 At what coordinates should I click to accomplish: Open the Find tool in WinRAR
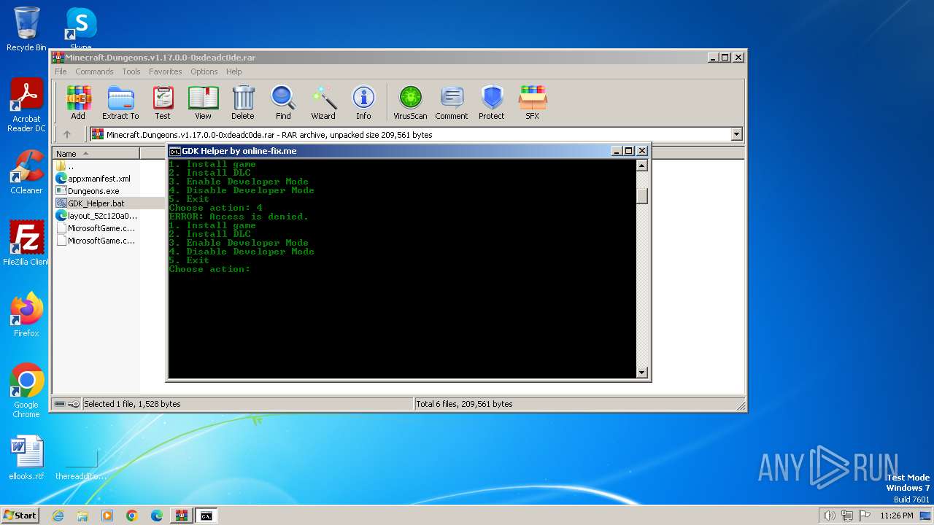(283, 102)
